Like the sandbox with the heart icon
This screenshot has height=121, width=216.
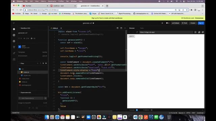(167, 23)
